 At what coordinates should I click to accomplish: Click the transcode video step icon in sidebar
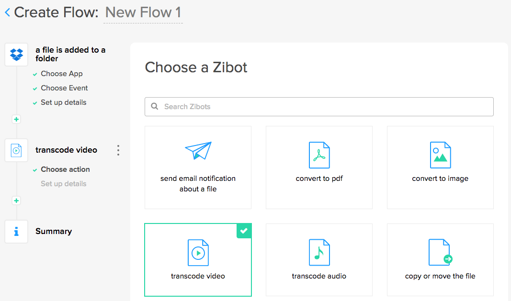click(16, 150)
